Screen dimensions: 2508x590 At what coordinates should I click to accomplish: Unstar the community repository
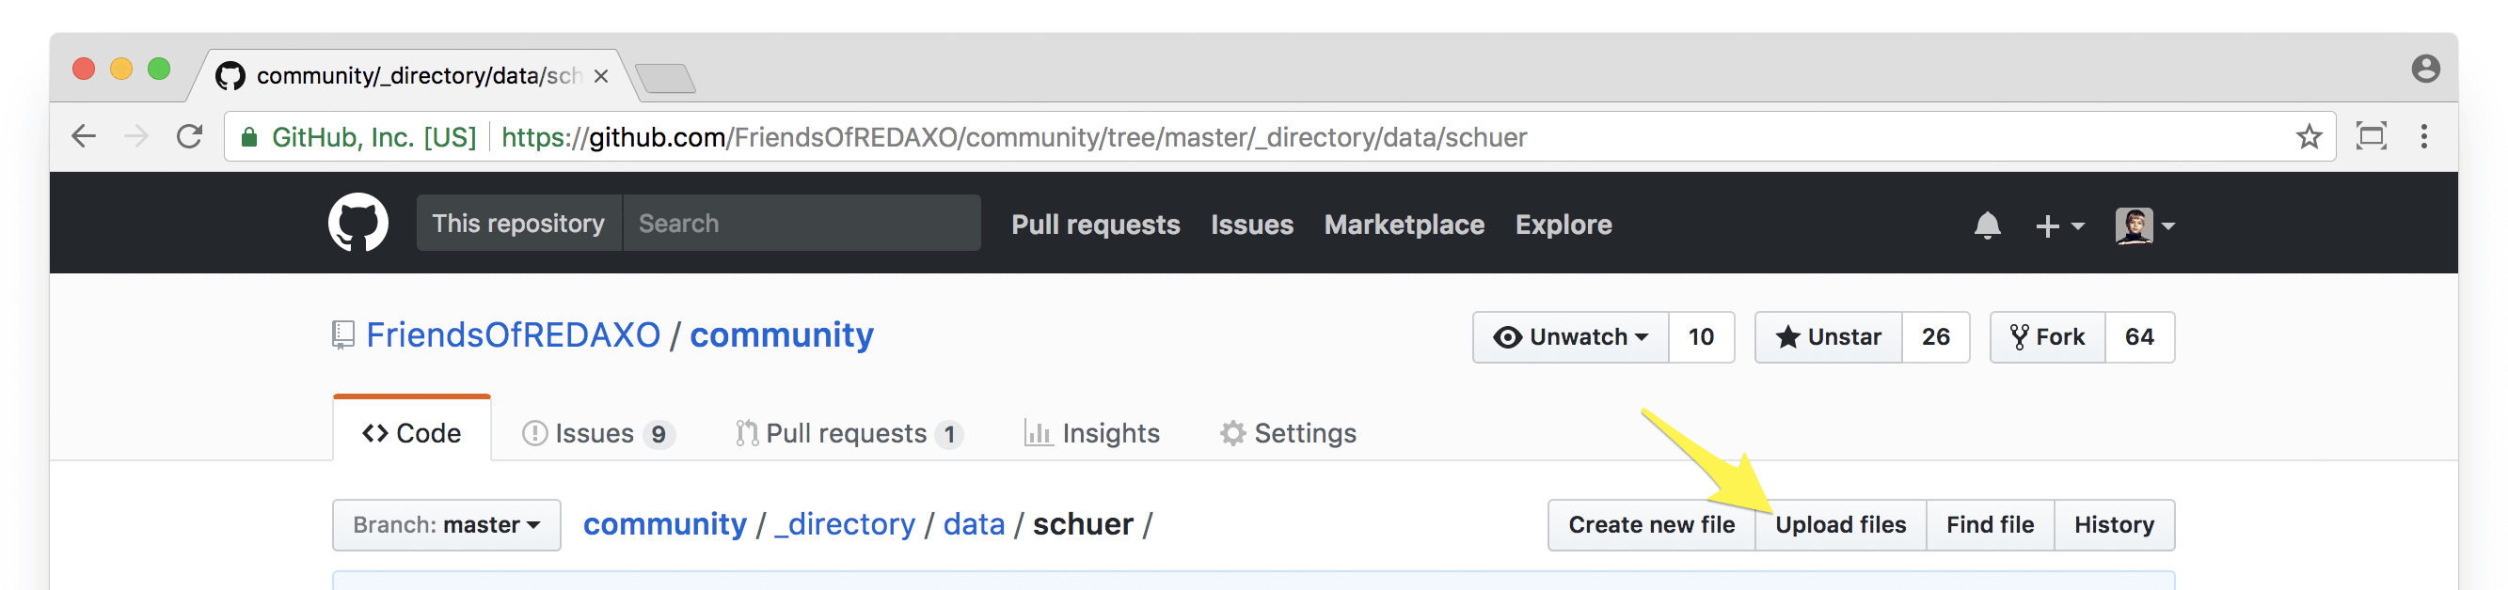[x=1828, y=337]
